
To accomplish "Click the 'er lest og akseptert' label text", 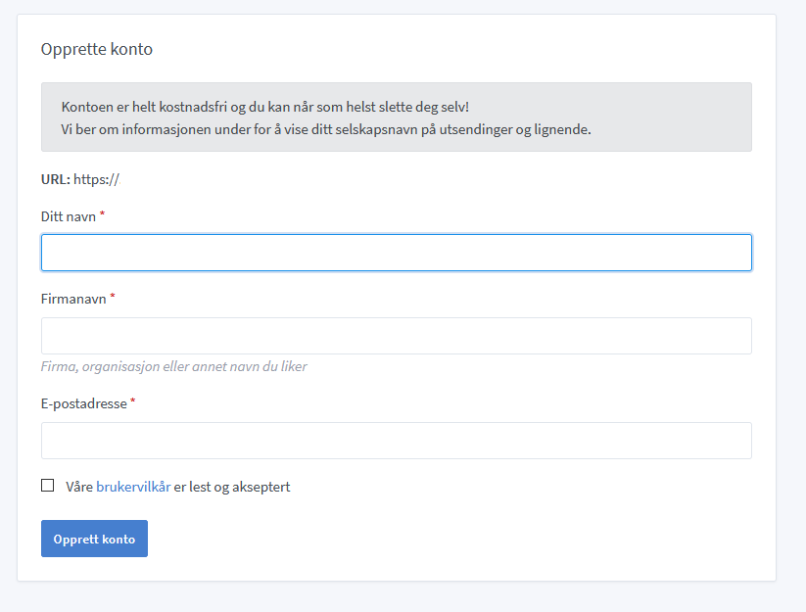I will [x=232, y=487].
